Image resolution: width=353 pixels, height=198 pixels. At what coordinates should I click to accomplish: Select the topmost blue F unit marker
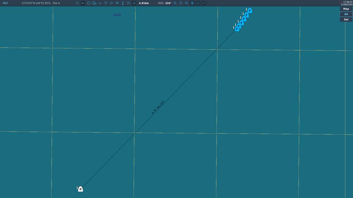coord(250,10)
